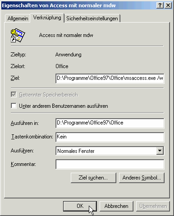Open the Ziel suchen... button
Image resolution: width=174 pixels, height=216 pixels.
pyautogui.click(x=93, y=178)
